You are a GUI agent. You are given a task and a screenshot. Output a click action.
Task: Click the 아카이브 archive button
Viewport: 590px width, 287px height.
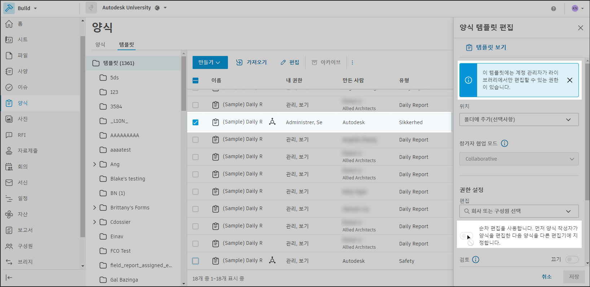click(x=326, y=62)
